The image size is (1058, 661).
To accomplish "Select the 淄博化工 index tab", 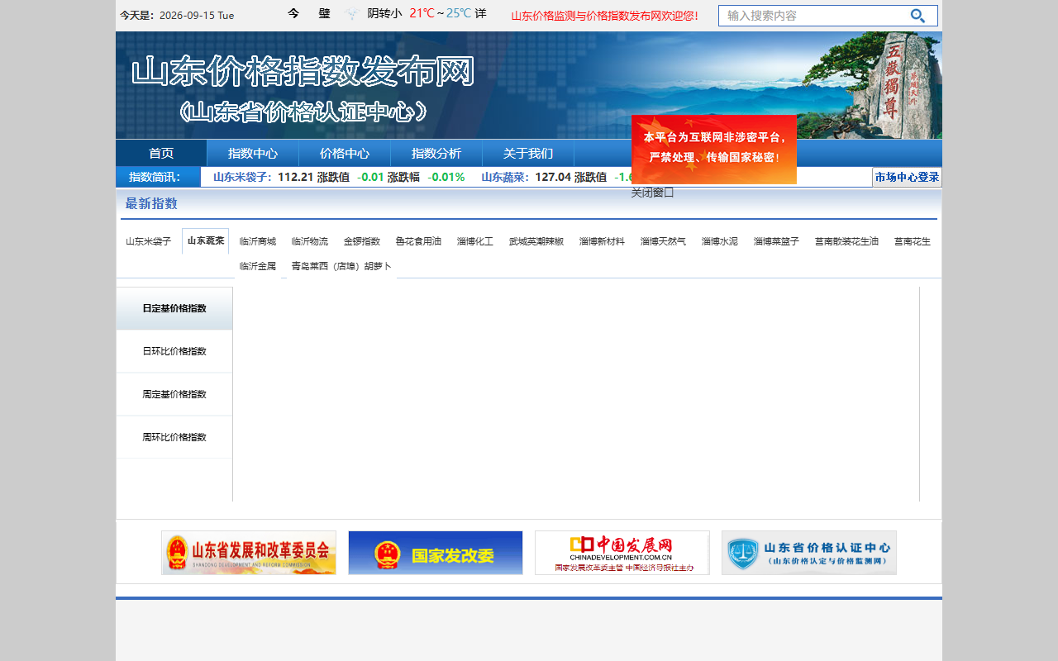I will point(475,241).
